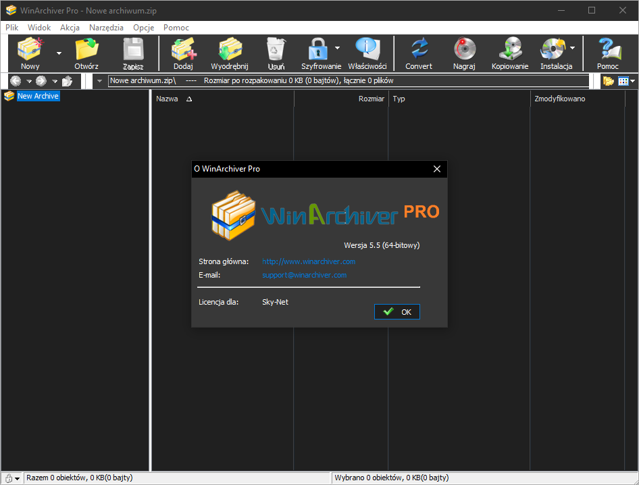Viewport: 639px width, 485px height.
Task: Click the Wybrano 0 obiektów status text
Action: 392,478
